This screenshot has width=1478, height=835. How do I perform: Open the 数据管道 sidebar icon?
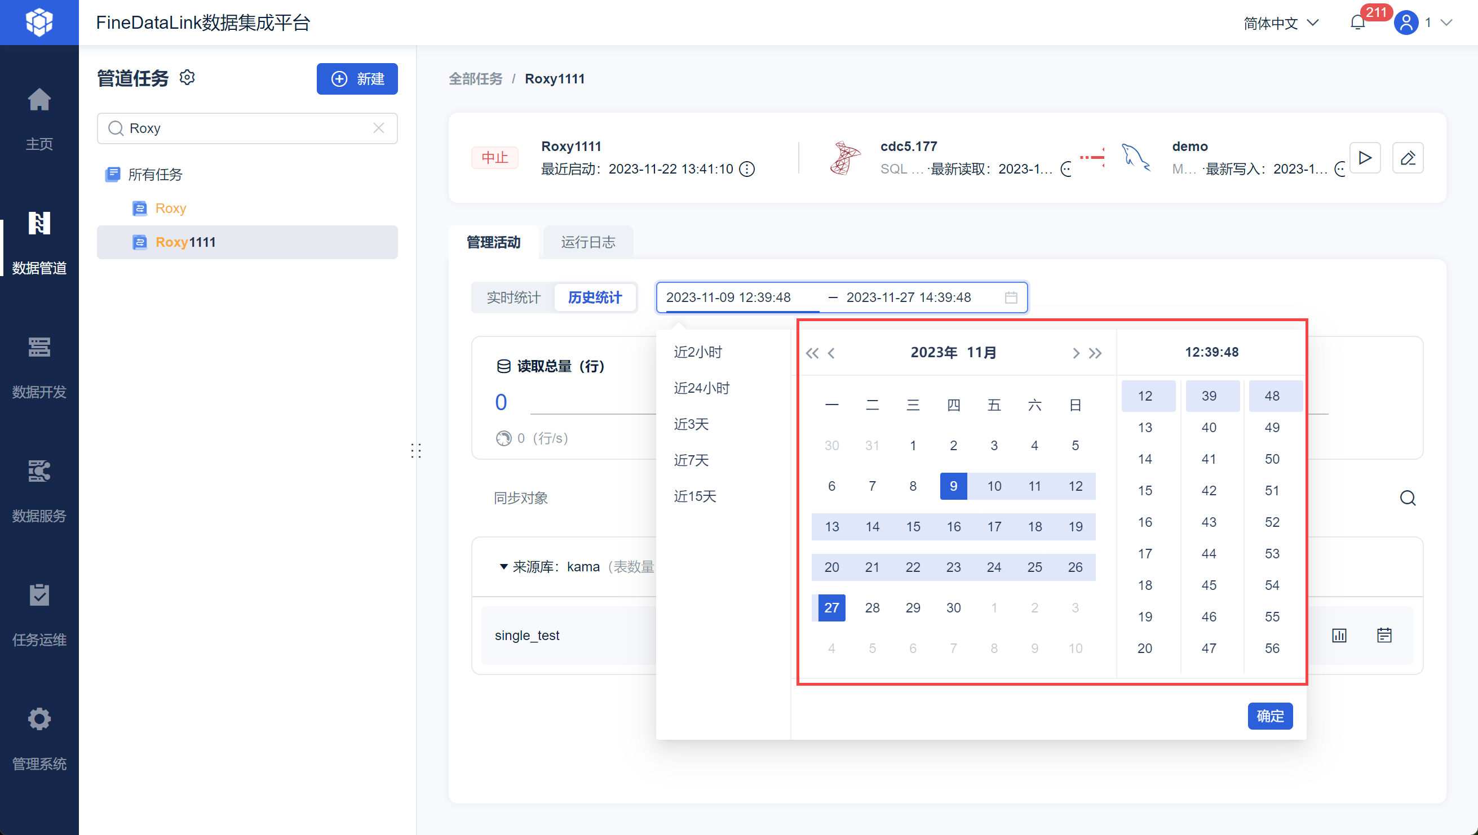tap(39, 224)
